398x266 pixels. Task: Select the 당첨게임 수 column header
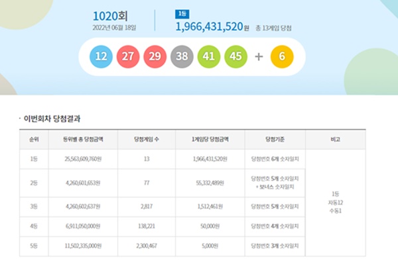click(147, 140)
